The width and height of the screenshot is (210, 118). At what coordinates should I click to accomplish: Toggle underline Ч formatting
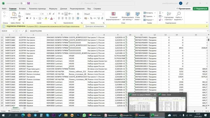point(34,18)
